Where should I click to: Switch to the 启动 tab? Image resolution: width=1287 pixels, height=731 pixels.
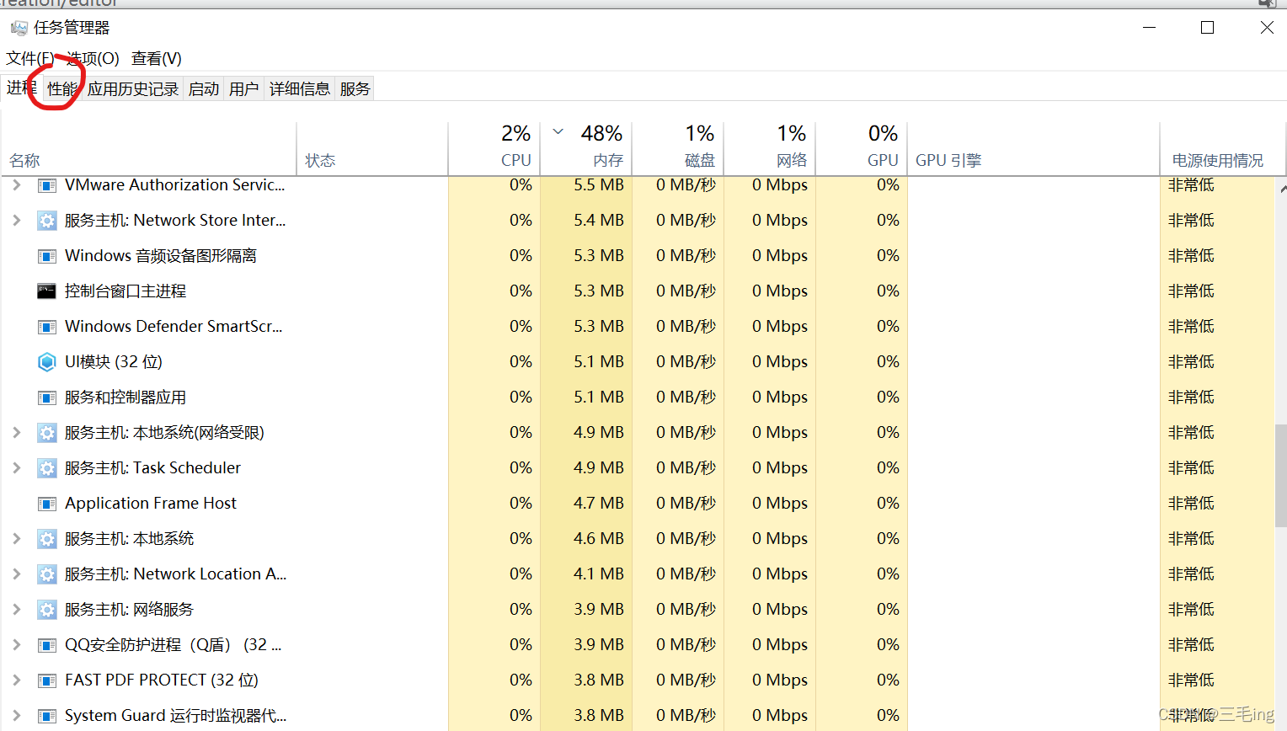(203, 88)
